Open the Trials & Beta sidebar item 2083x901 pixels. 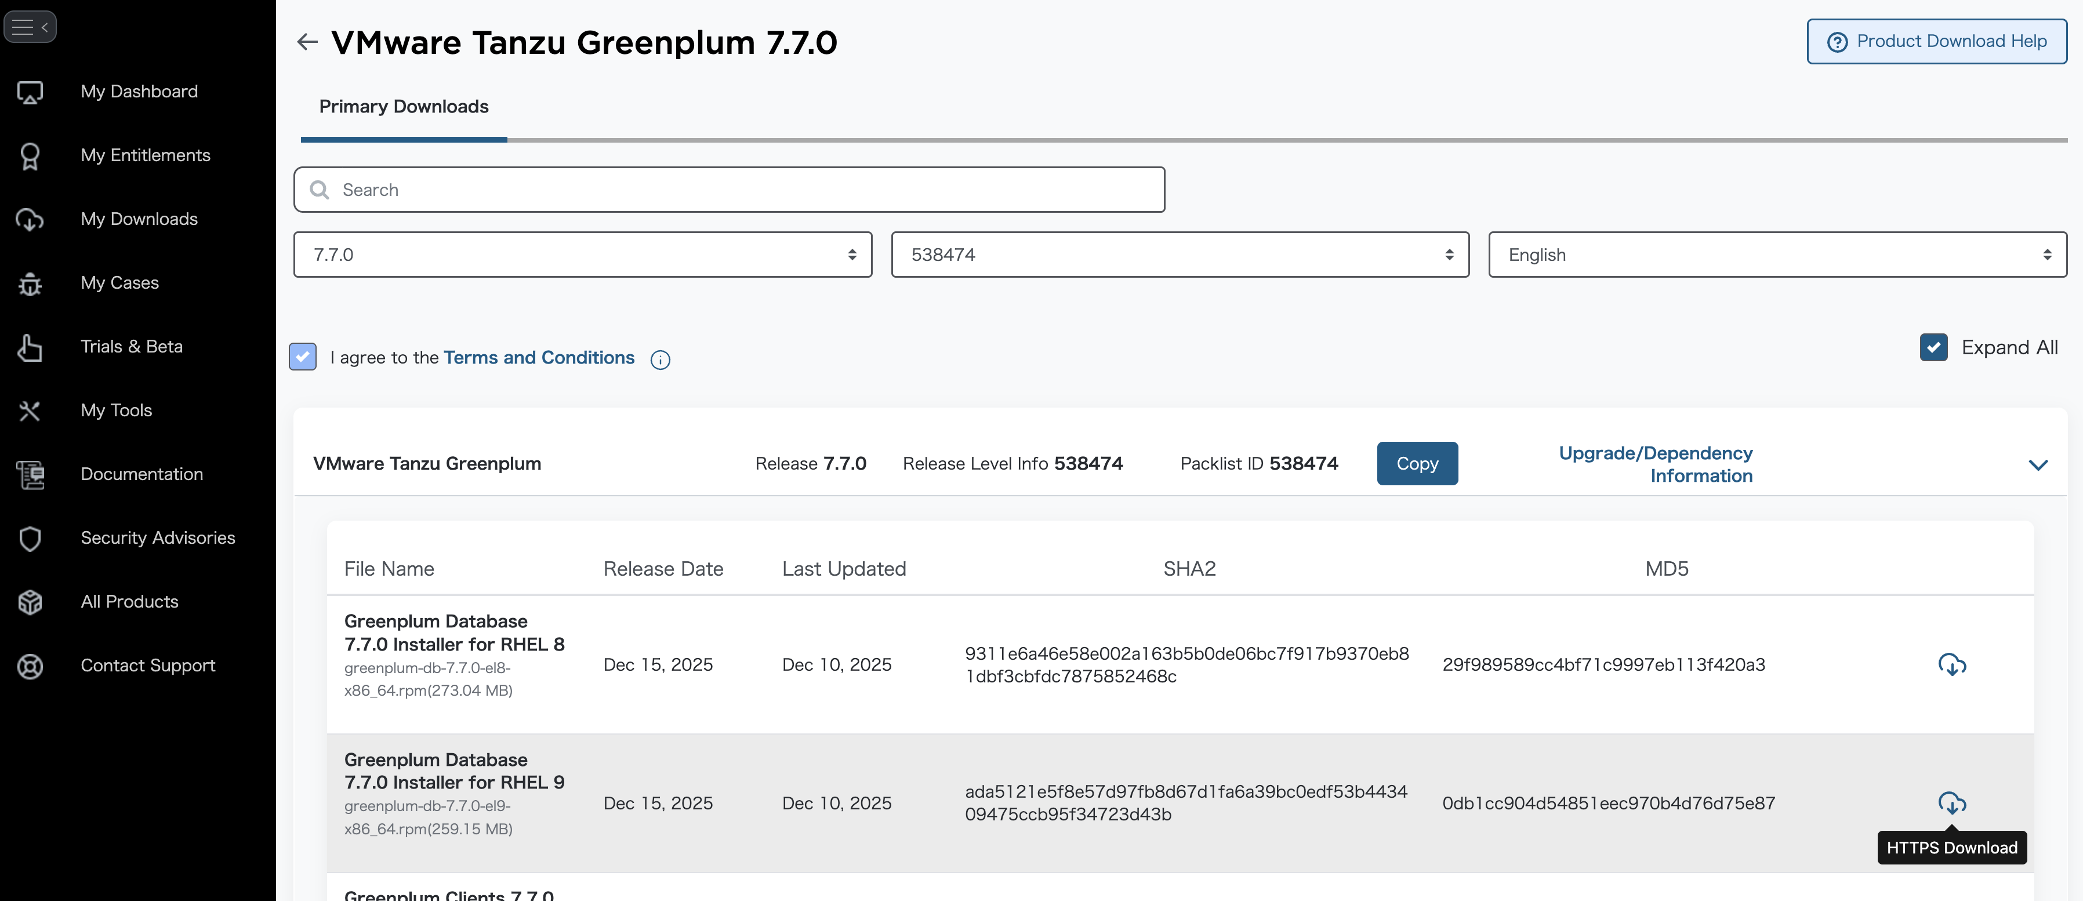click(x=131, y=346)
